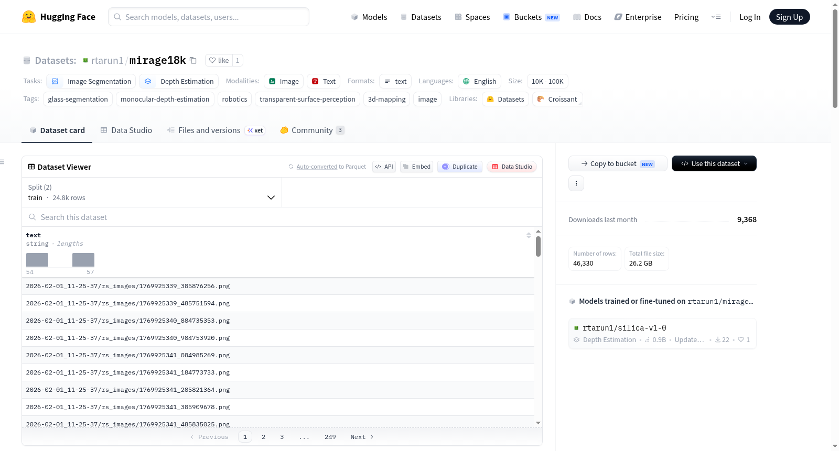Open the API button in Dataset Viewer
This screenshot has width=839, height=451.
click(384, 167)
